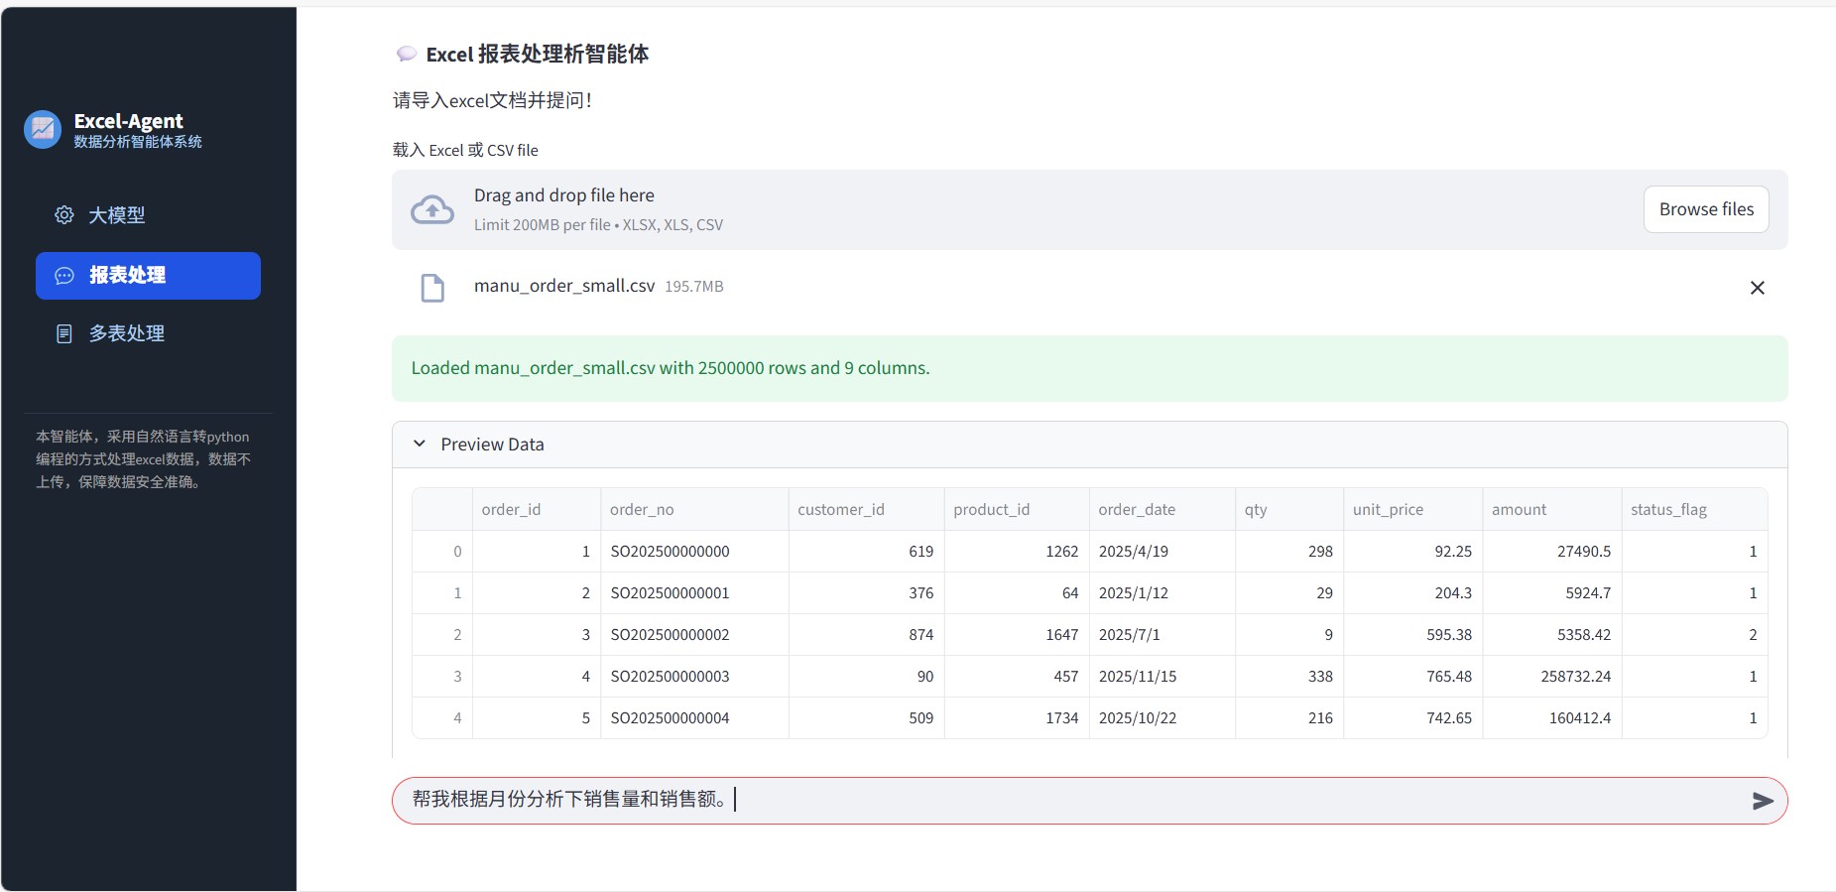1836x892 pixels.
Task: Click the Excel-Agent logo icon
Action: pos(43,129)
